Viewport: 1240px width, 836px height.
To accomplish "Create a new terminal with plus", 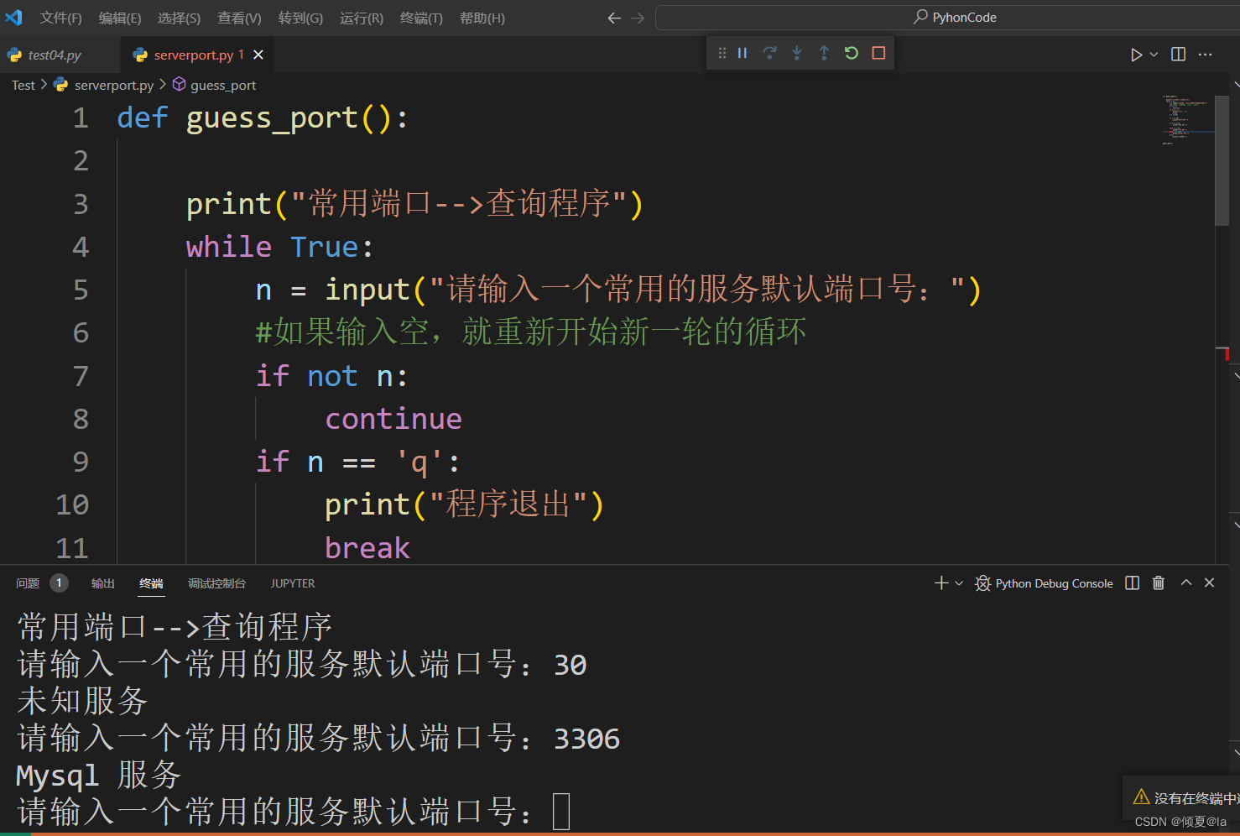I will click(941, 583).
